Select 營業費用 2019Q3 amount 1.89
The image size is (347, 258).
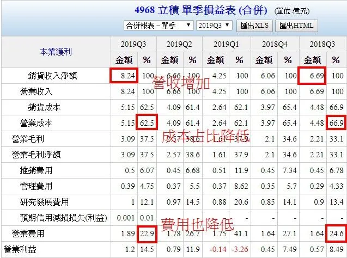tap(128, 234)
